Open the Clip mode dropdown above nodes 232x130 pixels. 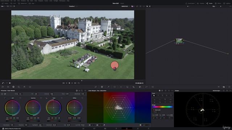[214, 6]
